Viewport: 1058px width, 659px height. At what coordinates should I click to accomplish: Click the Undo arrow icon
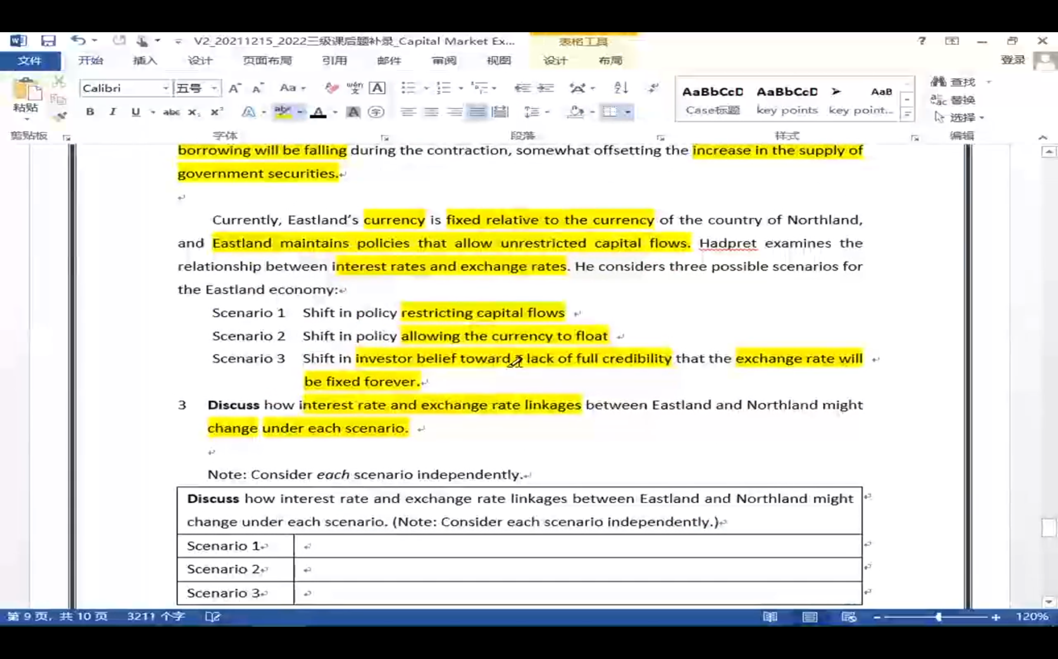tap(79, 40)
